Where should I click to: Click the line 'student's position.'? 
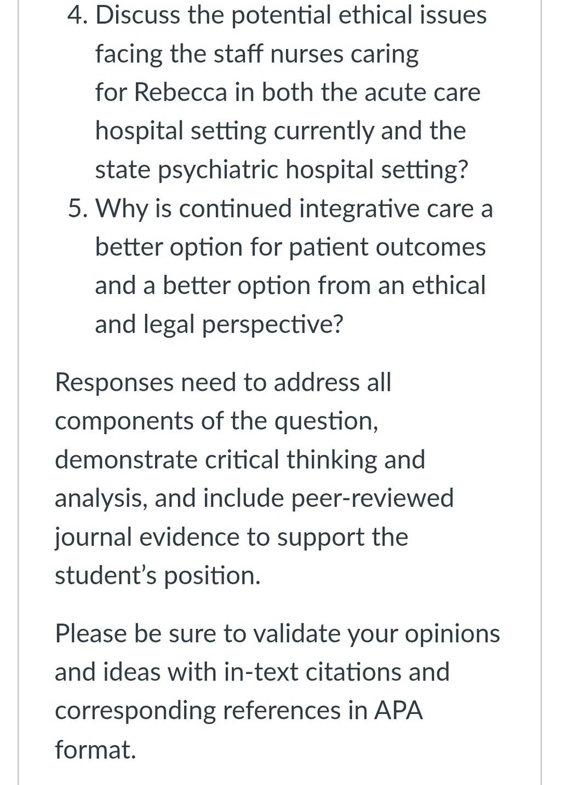158,576
